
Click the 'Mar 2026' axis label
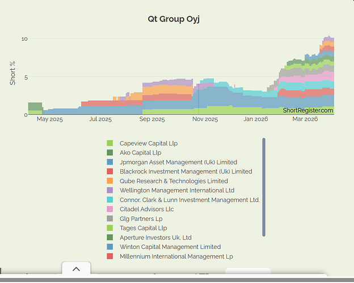tap(305, 119)
